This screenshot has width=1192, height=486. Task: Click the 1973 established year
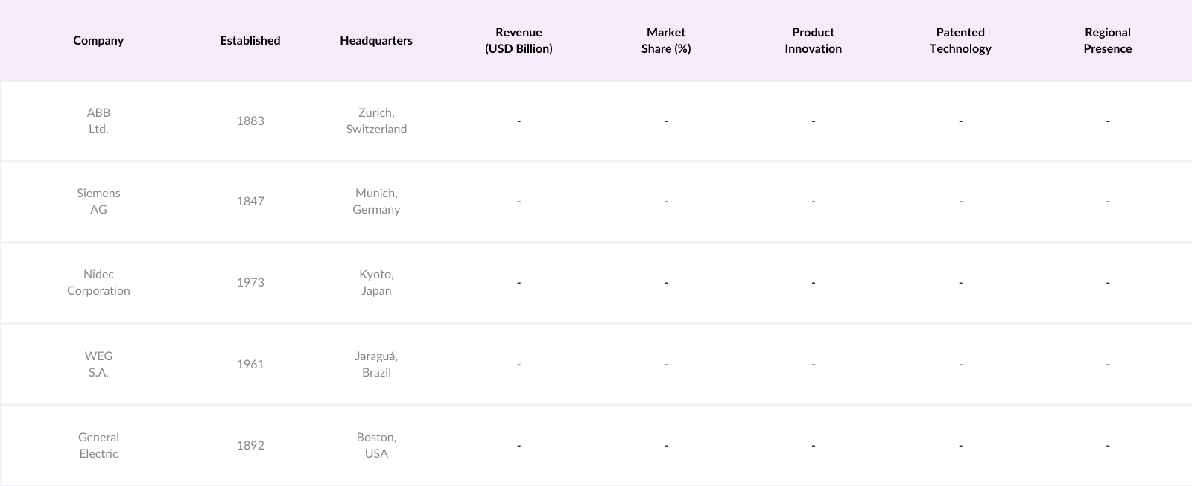tap(250, 282)
